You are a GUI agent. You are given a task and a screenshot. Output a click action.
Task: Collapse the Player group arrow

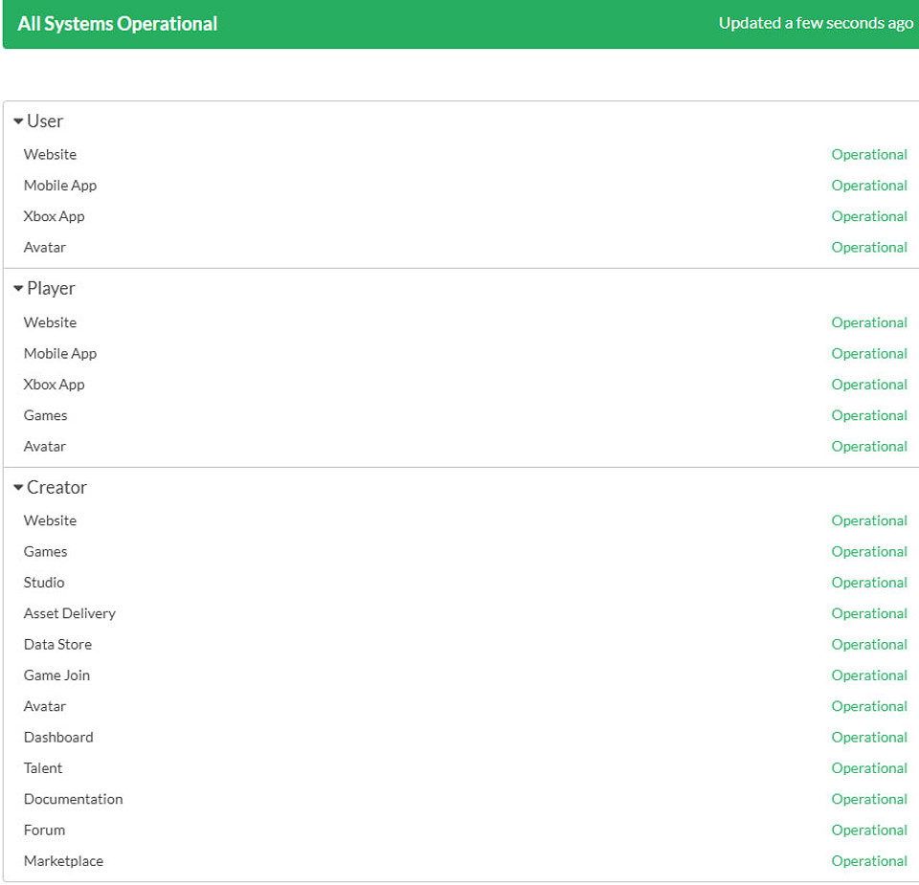[18, 289]
